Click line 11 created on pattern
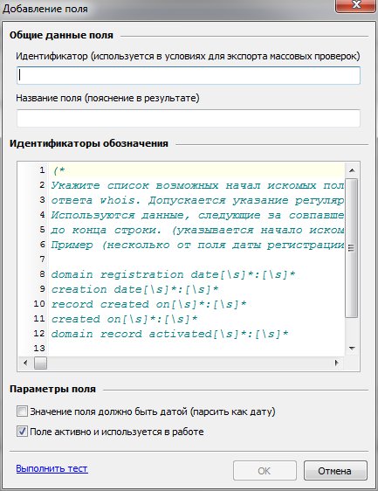 [124, 319]
